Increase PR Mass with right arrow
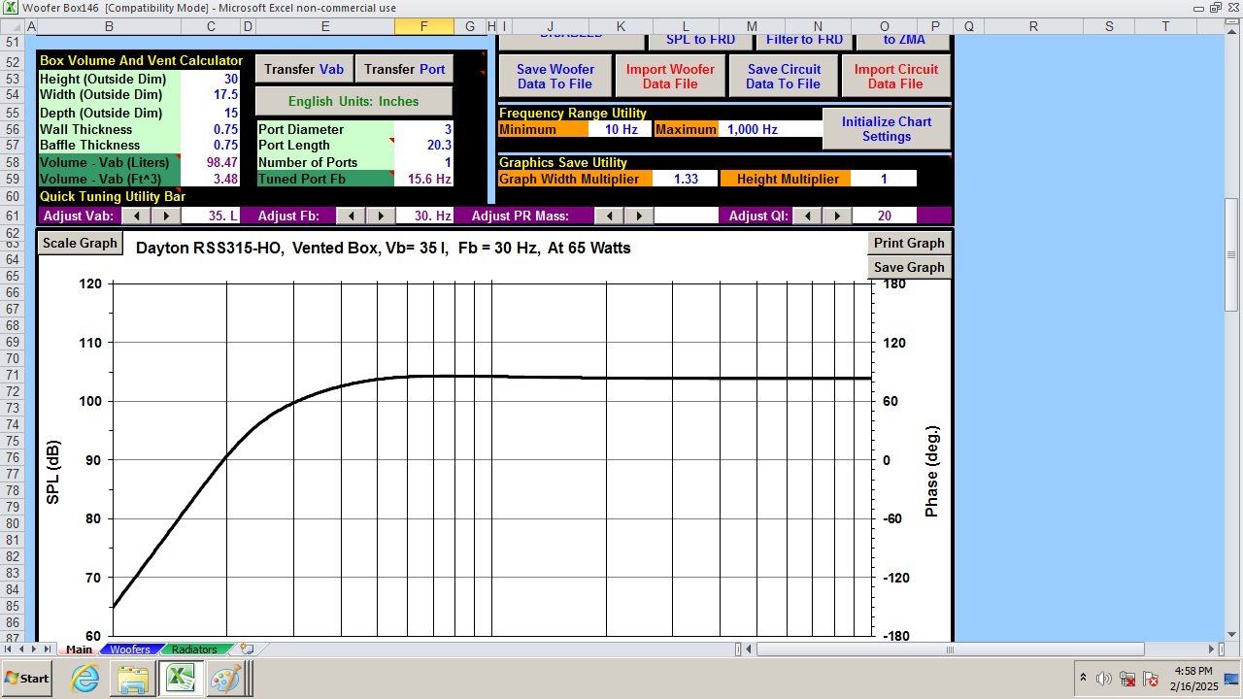Viewport: 1243px width, 699px height. click(638, 216)
